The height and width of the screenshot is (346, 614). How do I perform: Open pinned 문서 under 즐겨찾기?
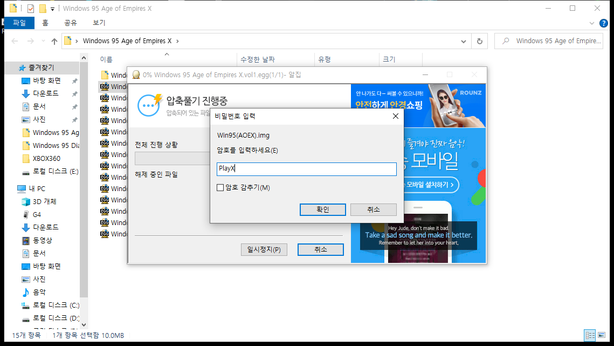coord(39,106)
